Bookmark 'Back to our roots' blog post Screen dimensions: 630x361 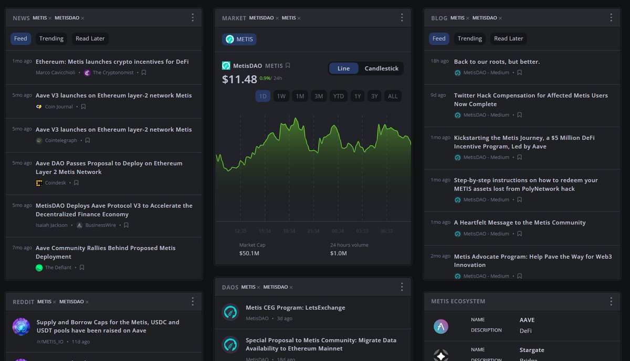(x=519, y=73)
